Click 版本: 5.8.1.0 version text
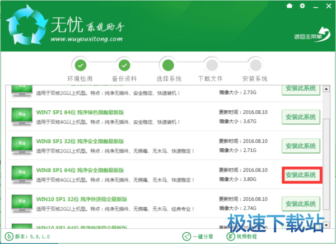336x244 pixels. 32,237
